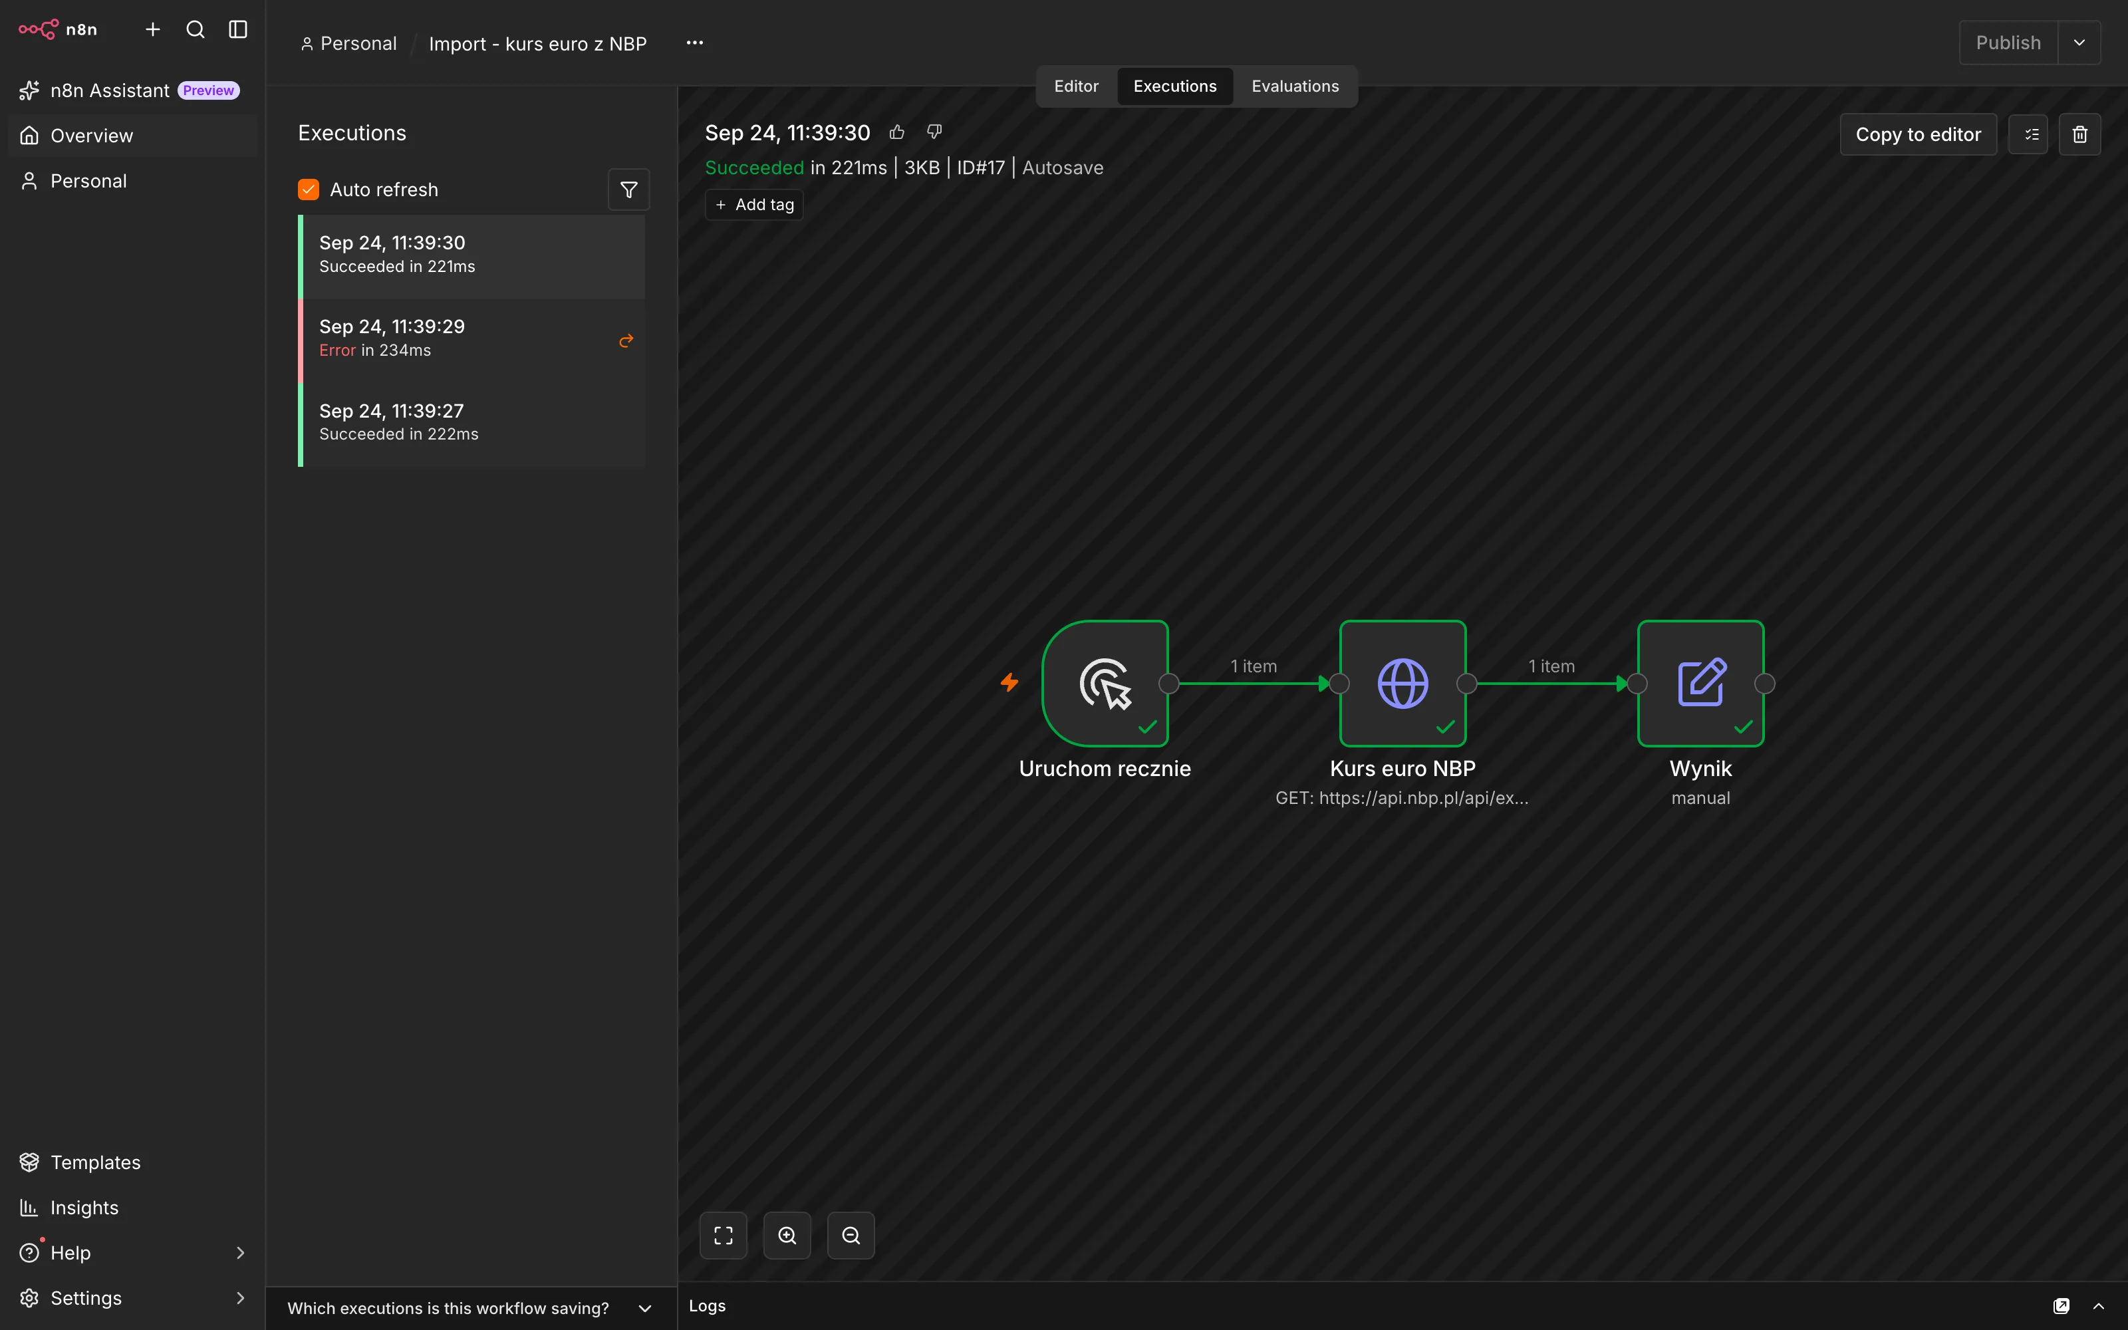The width and height of the screenshot is (2128, 1330).
Task: Expand the Help submenu
Action: tap(240, 1253)
